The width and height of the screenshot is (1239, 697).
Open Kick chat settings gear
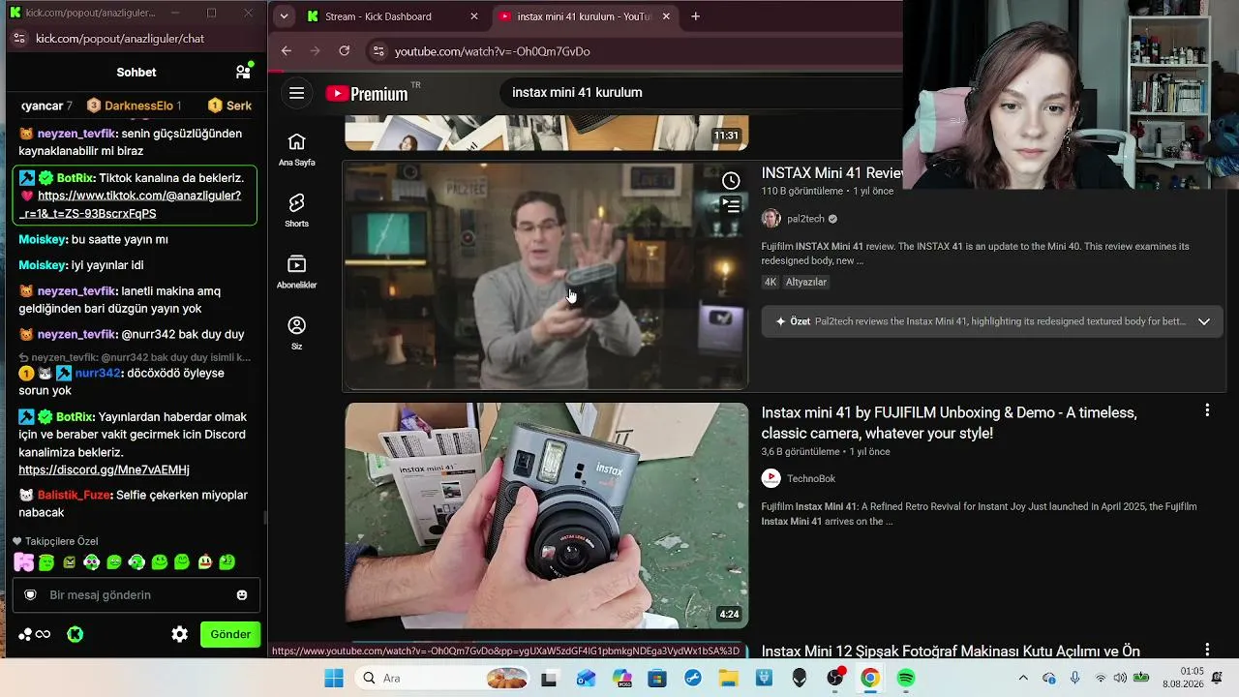(180, 634)
